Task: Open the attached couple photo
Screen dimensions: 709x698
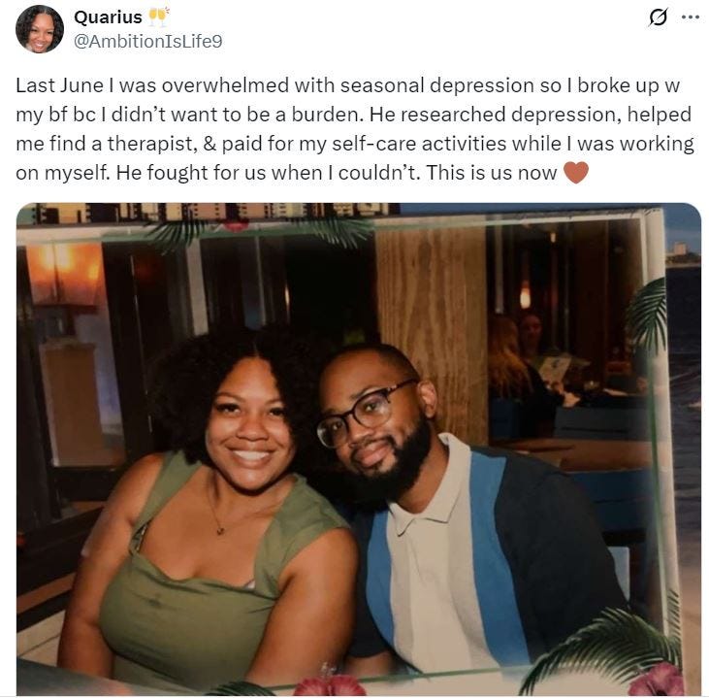Action: point(359,449)
